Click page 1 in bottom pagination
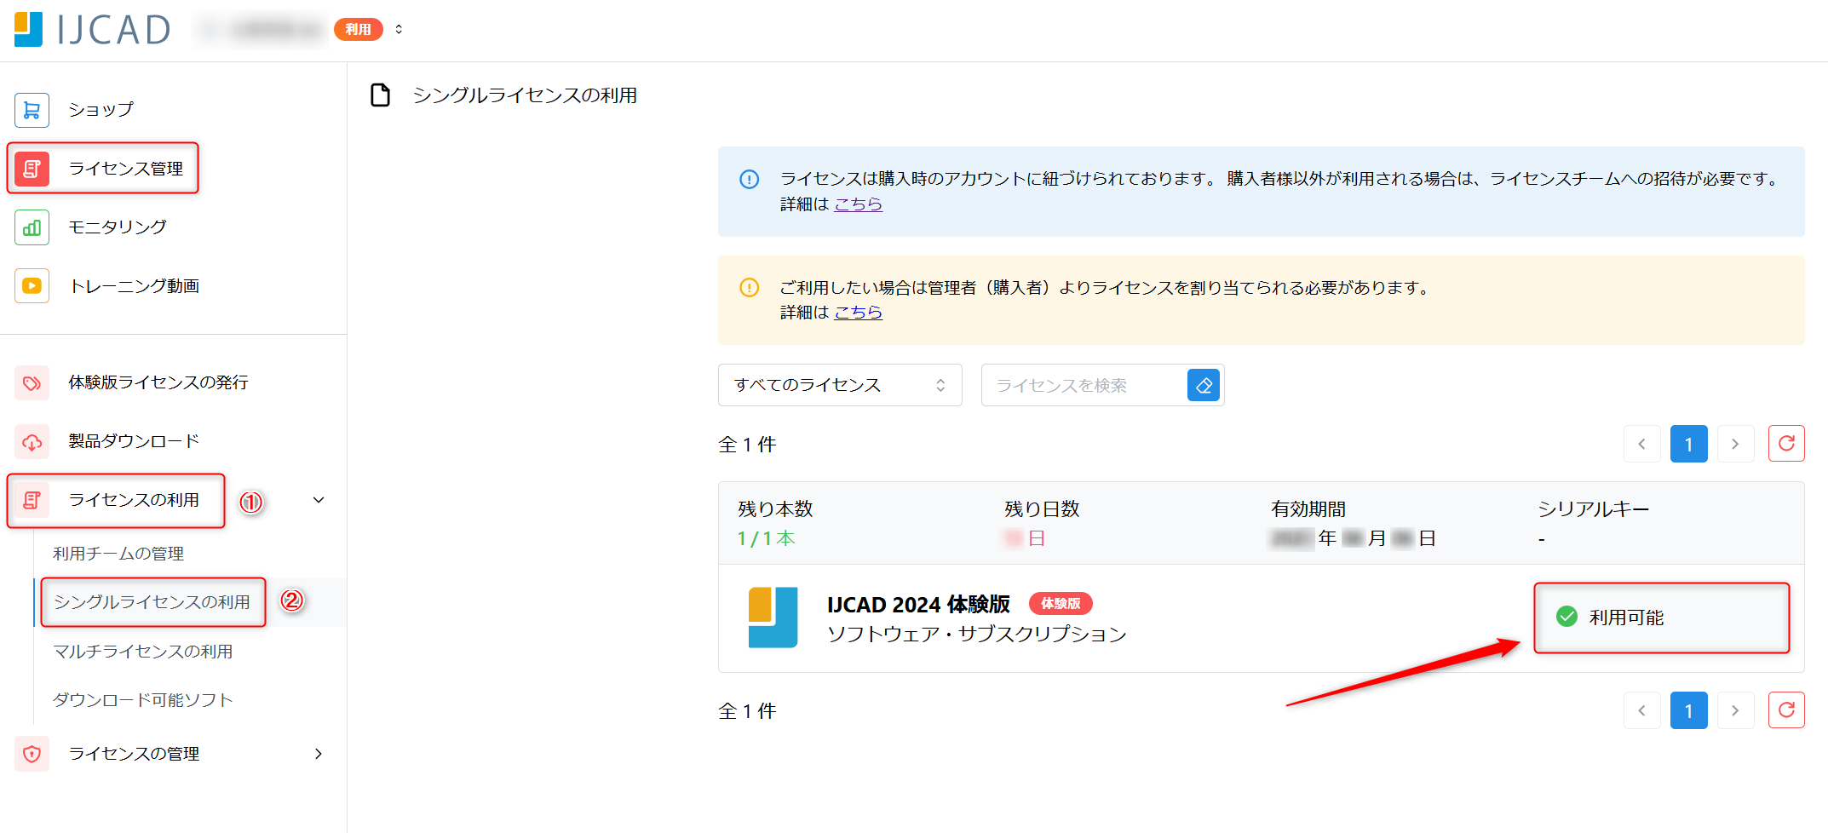This screenshot has width=1828, height=833. click(x=1688, y=710)
